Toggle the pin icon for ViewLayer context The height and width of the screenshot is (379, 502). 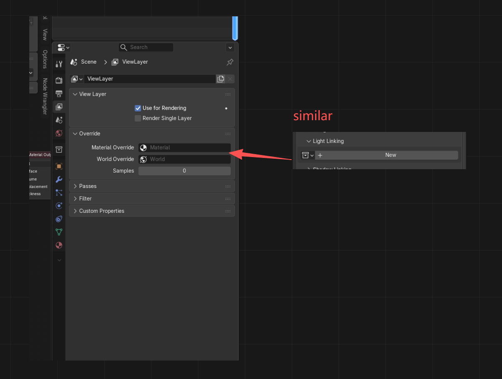click(230, 62)
